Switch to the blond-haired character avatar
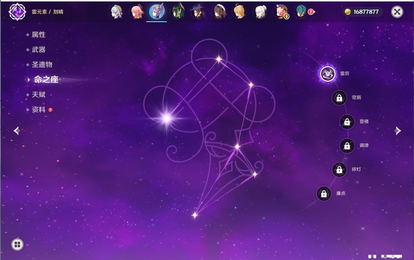414x260 pixels. pyautogui.click(x=239, y=12)
